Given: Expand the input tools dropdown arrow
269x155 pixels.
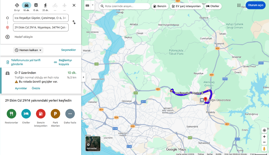Looking at the screenshot, I should (x=93, y=5).
